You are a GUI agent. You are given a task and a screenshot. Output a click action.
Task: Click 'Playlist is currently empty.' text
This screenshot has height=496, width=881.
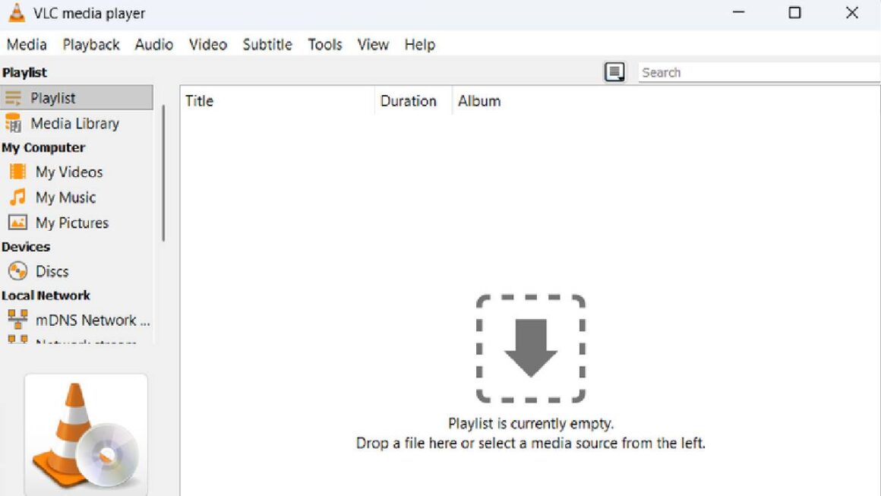pyautogui.click(x=531, y=423)
